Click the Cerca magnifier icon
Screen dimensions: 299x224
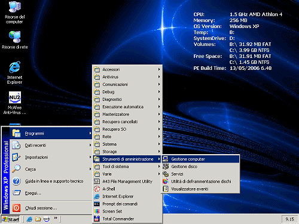[x=16, y=169]
